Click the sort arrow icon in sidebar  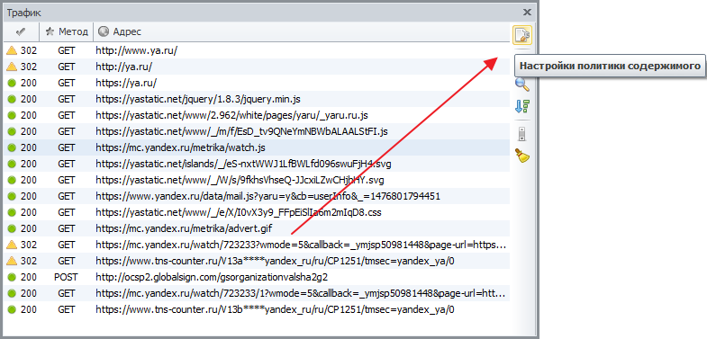[x=522, y=107]
